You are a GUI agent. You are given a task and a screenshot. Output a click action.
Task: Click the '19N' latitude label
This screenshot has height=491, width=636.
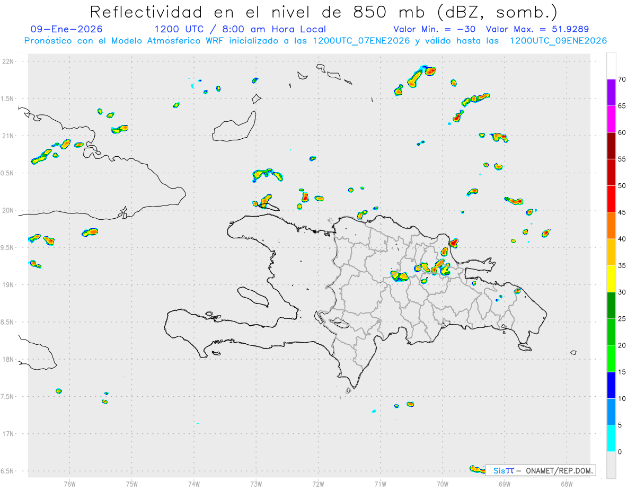(x=9, y=285)
